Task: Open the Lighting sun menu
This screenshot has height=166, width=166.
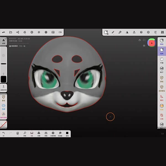Action: click(x=39, y=32)
